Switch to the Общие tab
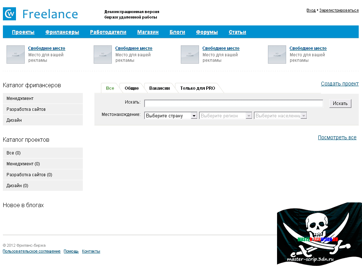362x266 pixels. coord(131,88)
